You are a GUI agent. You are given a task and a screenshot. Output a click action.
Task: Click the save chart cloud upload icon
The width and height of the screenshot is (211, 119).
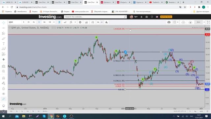[191, 22]
